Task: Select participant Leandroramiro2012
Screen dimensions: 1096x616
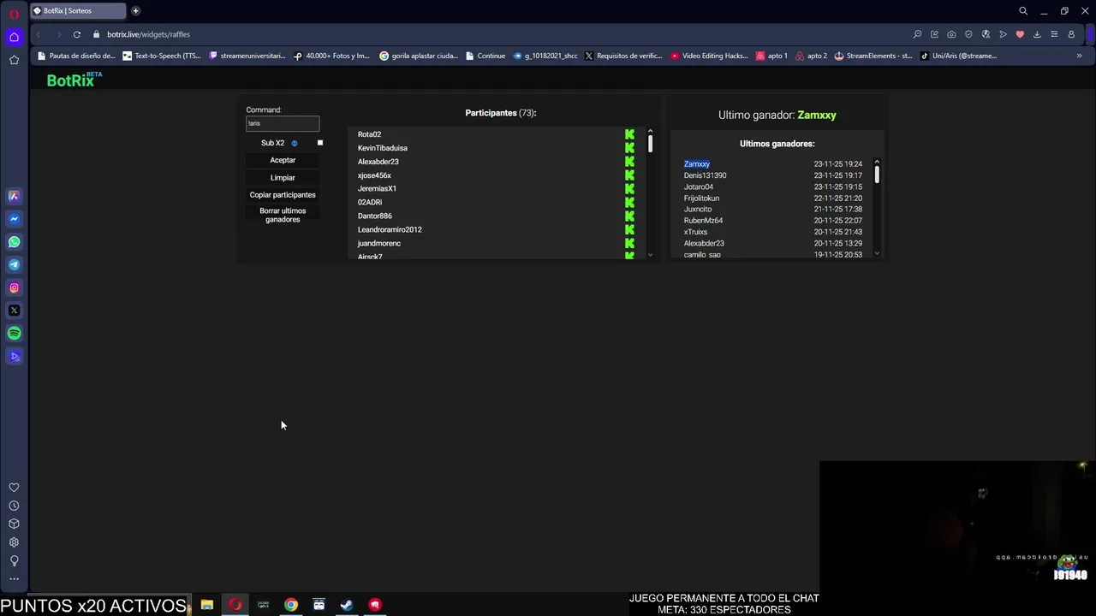Action: pyautogui.click(x=390, y=229)
